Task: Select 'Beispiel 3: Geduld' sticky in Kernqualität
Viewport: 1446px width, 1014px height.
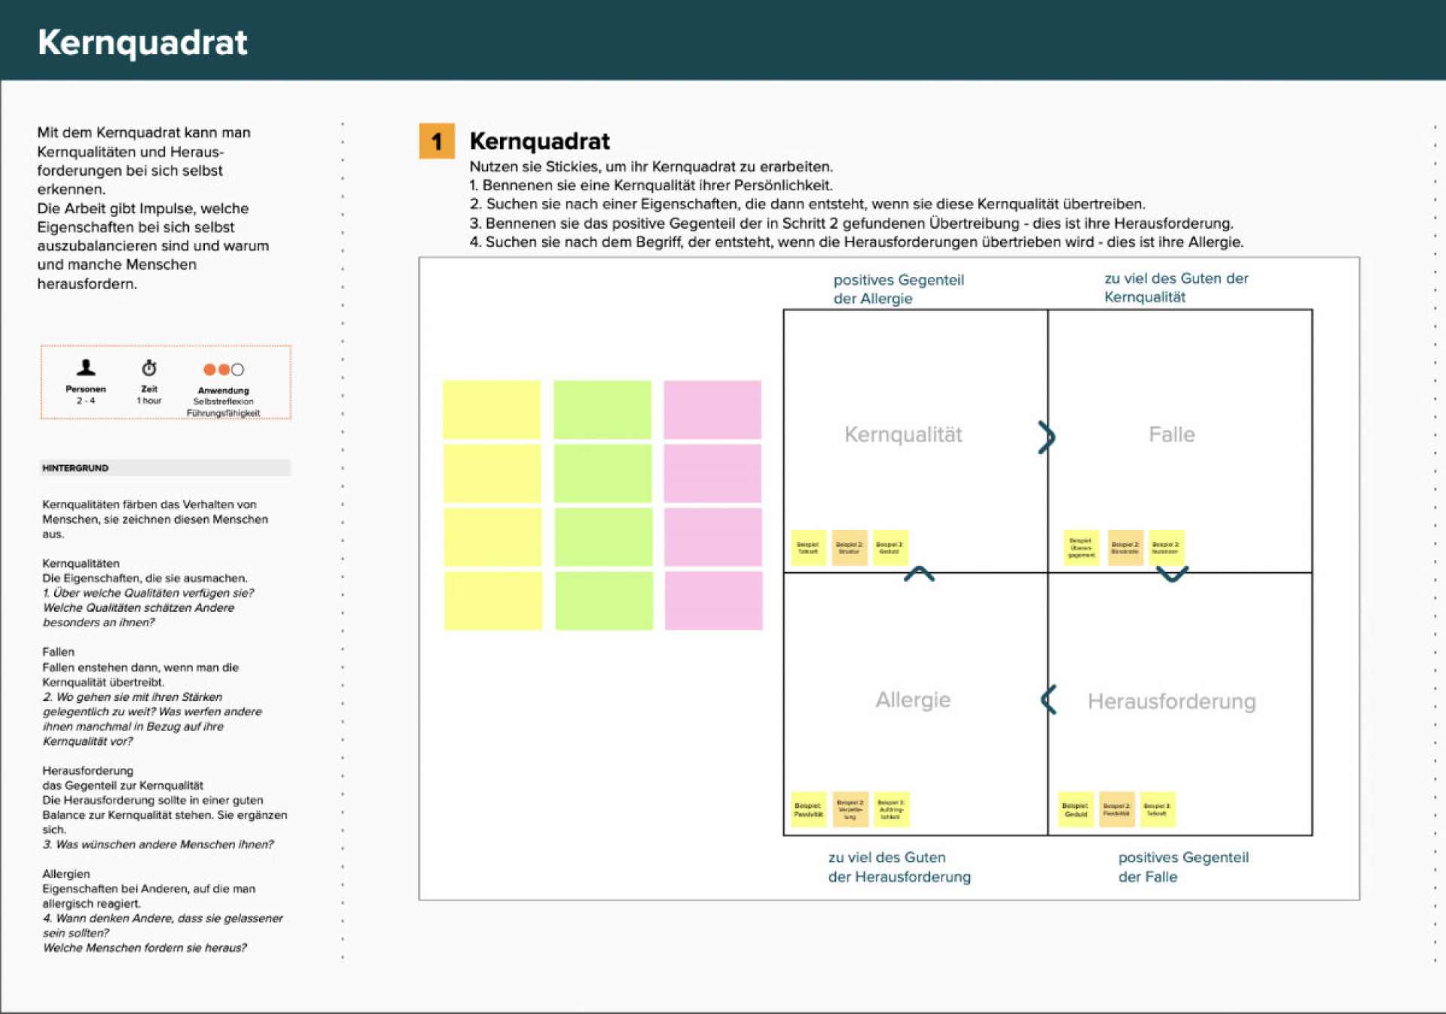Action: tap(889, 547)
